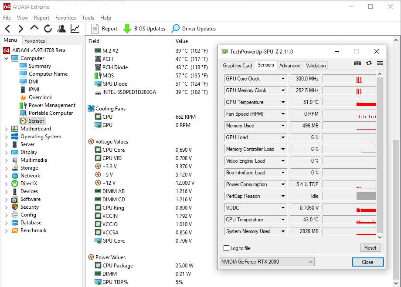
Task: Click the VDDC value field 0.7060 V
Action: (x=305, y=208)
